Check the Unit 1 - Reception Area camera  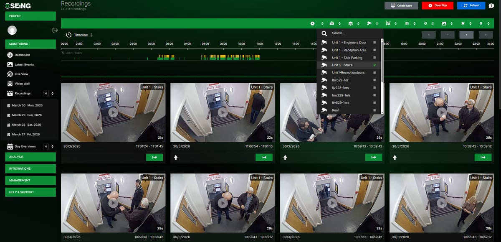(374, 50)
